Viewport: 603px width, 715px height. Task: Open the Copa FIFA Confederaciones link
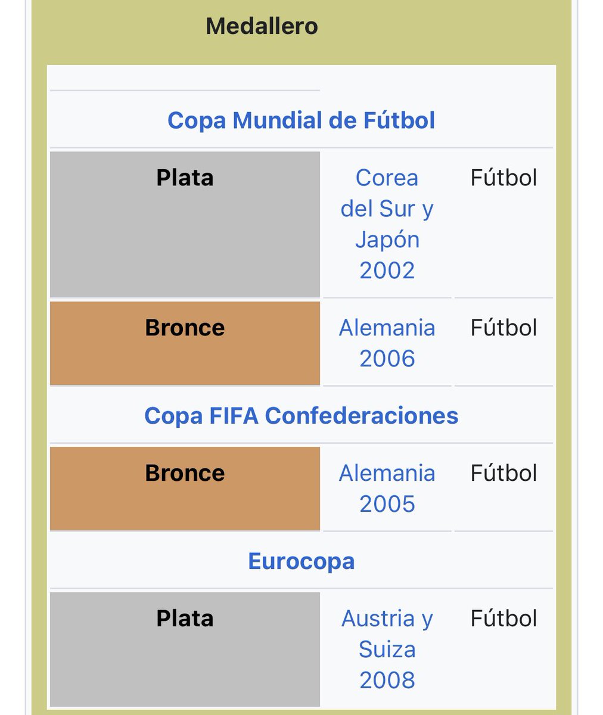(x=301, y=415)
